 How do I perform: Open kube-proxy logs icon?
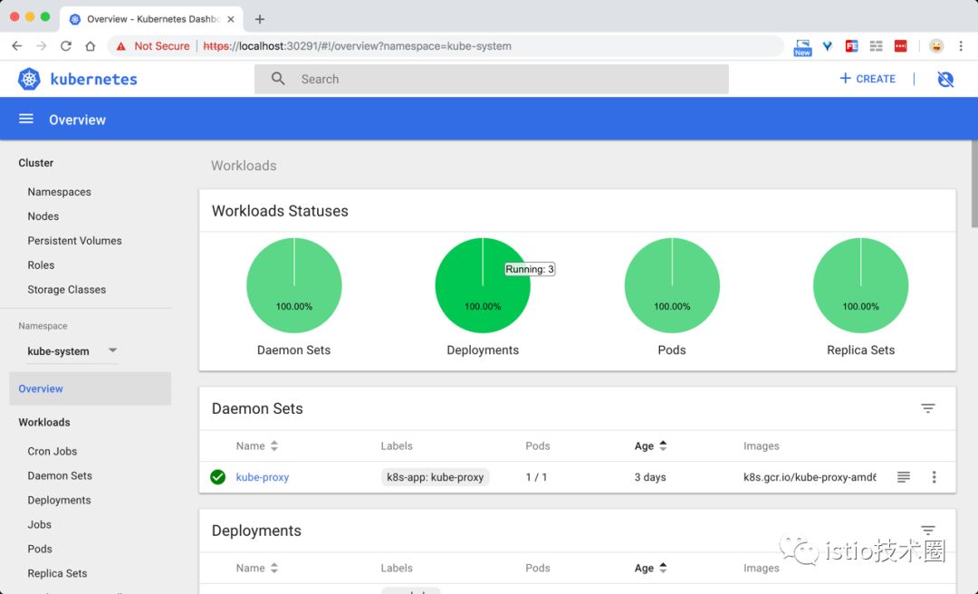[x=903, y=476]
